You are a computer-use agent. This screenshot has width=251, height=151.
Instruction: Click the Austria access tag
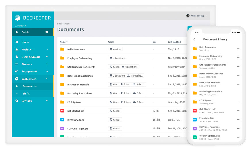point(115,49)
